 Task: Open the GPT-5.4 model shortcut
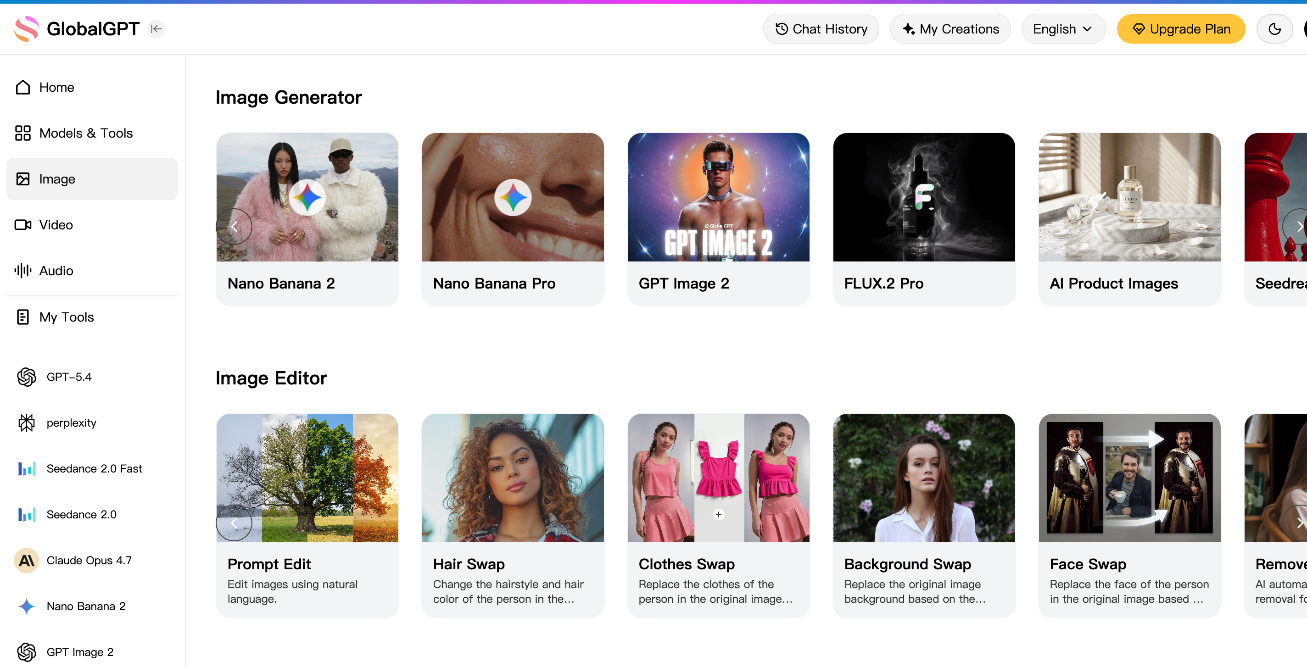click(x=69, y=377)
